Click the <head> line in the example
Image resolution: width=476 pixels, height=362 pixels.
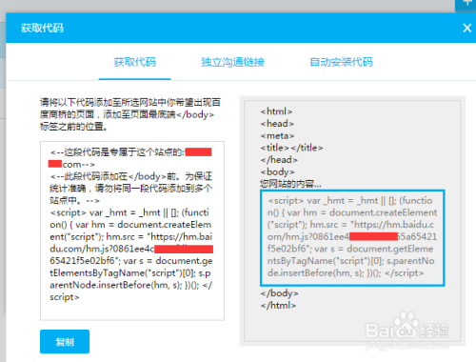[277, 124]
